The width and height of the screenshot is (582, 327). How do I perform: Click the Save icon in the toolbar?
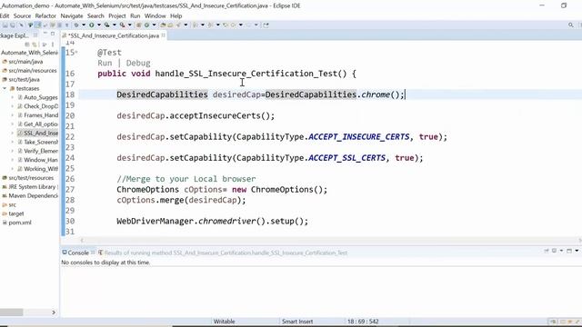5,25
